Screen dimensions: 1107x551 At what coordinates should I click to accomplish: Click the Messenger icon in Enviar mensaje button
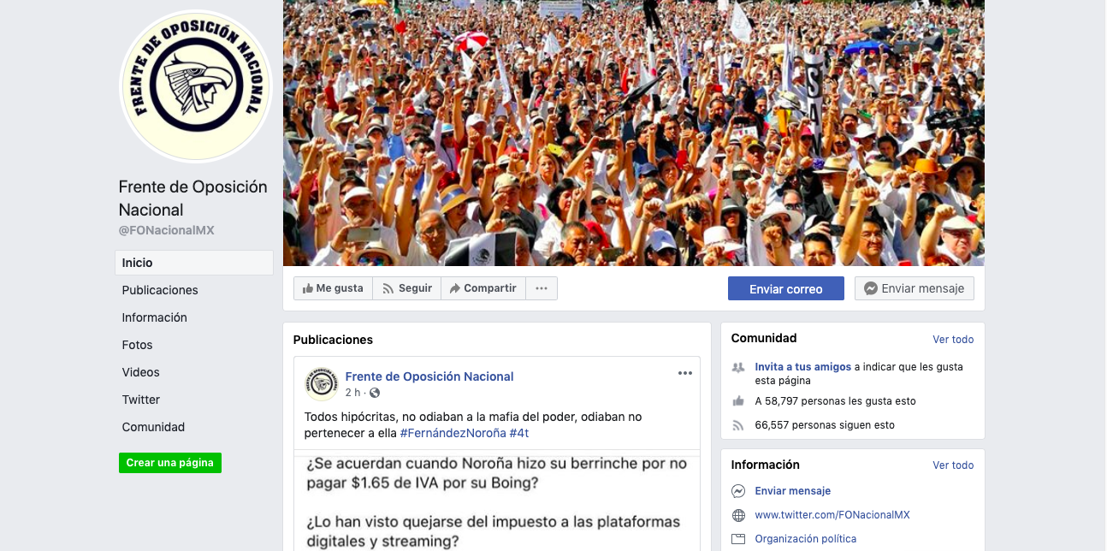click(x=871, y=288)
